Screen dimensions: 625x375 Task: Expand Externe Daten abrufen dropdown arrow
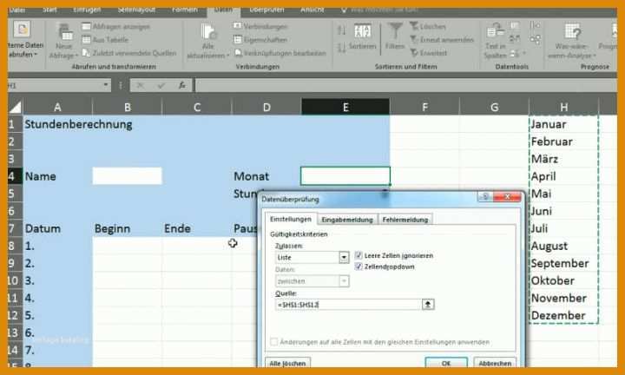tap(36, 55)
